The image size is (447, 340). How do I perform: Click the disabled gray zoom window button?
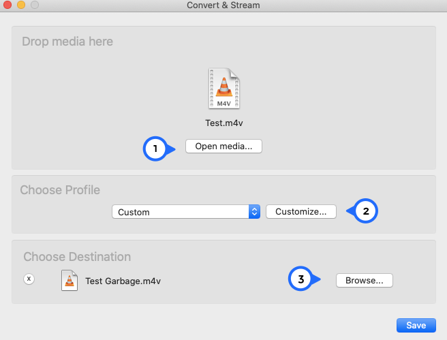point(35,5)
